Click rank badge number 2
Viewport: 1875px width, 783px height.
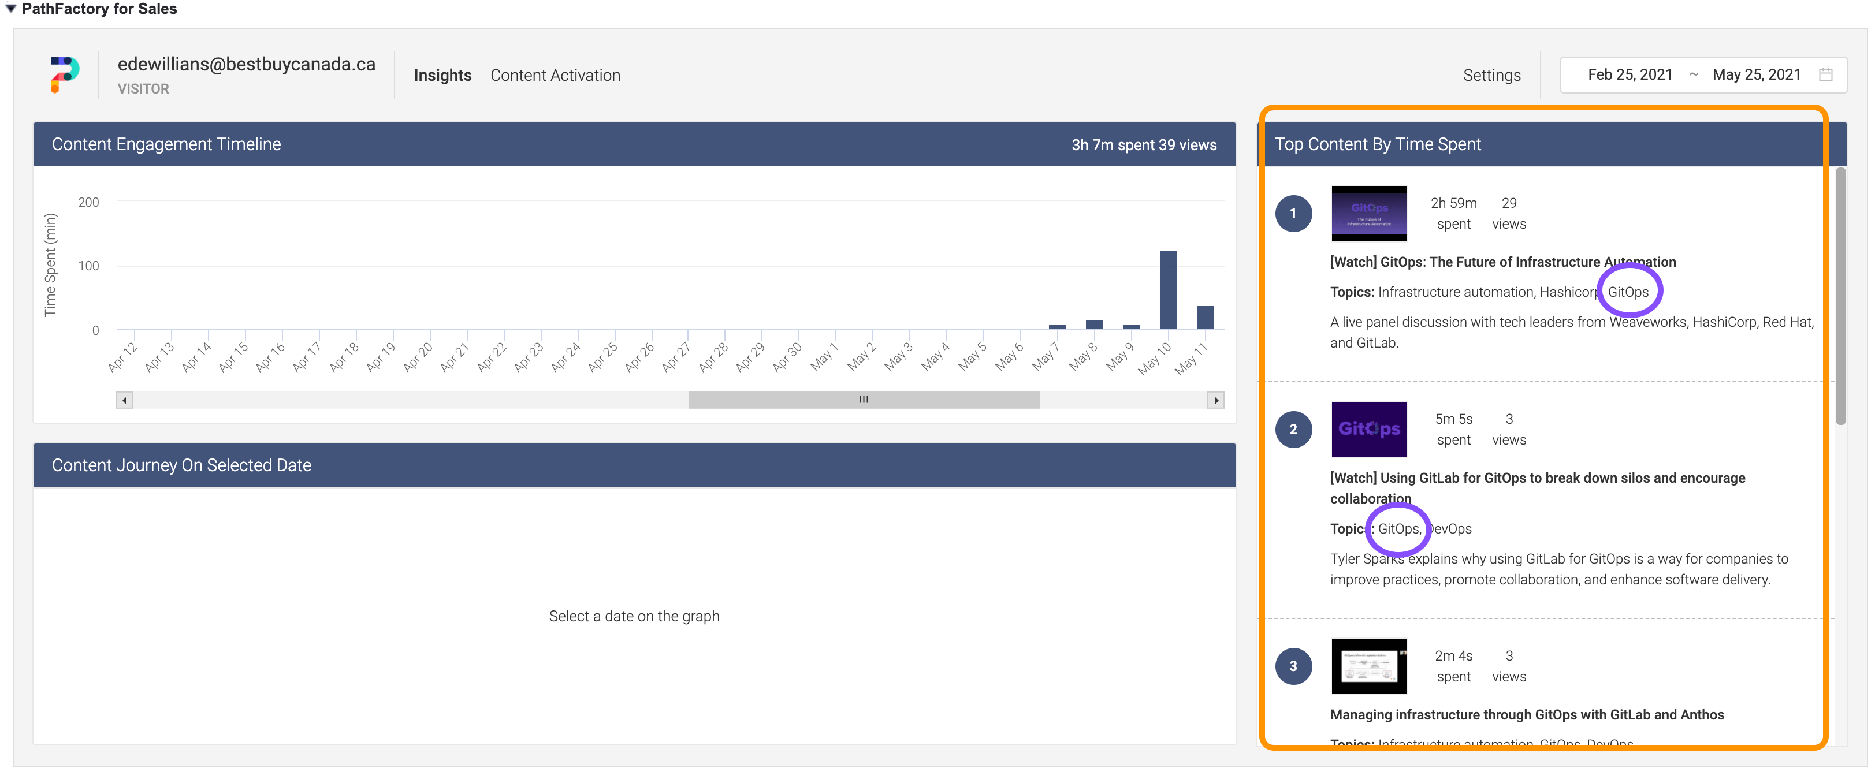click(x=1293, y=430)
